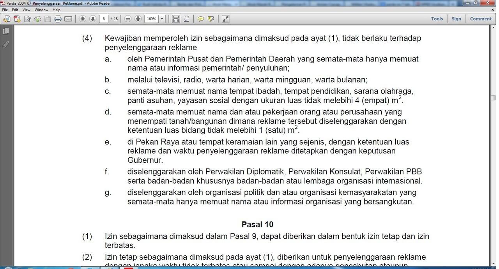Open the zoom level dropdown arrow
The image size is (499, 269).
coord(162,19)
